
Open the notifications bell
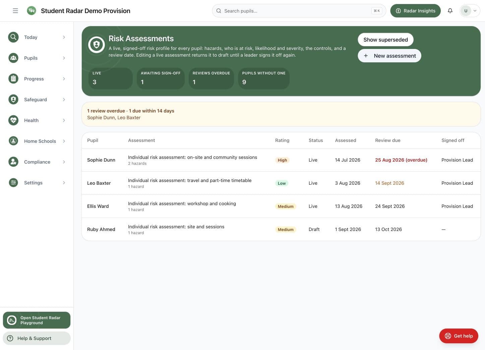pos(450,11)
